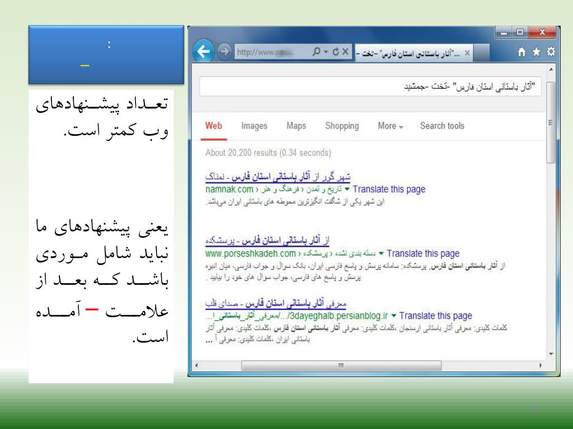Close the browser tab with its X

click(x=467, y=53)
